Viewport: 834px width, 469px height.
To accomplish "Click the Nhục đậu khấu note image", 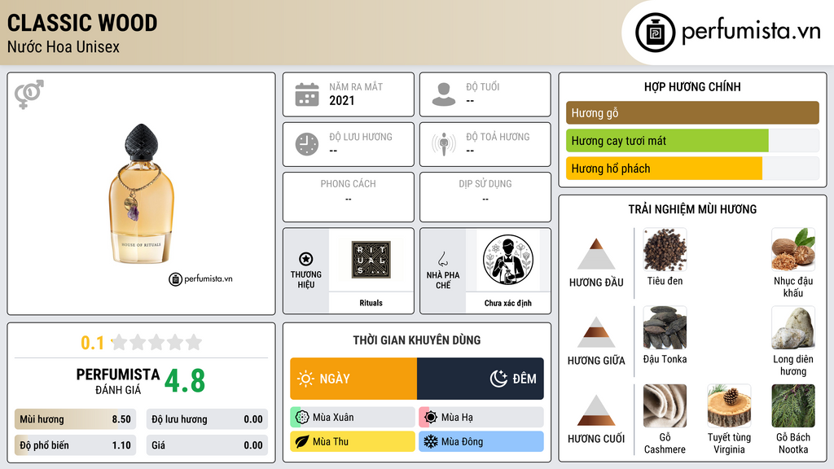I will (793, 250).
